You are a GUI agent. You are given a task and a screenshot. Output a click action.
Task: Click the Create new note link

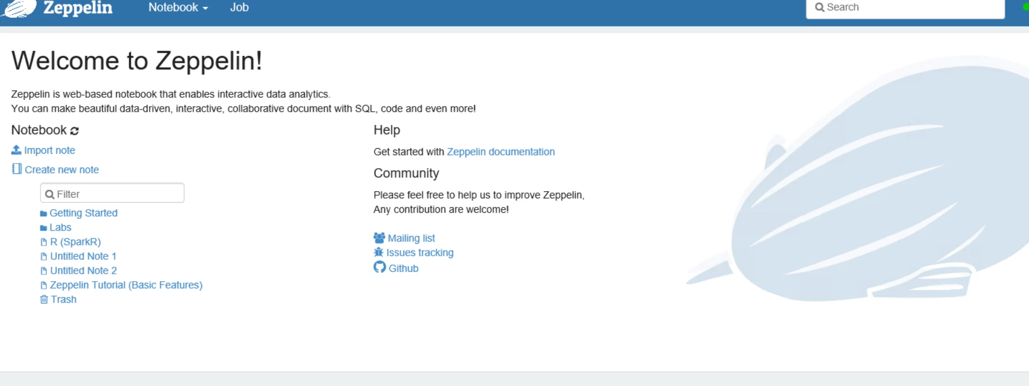[x=62, y=170]
